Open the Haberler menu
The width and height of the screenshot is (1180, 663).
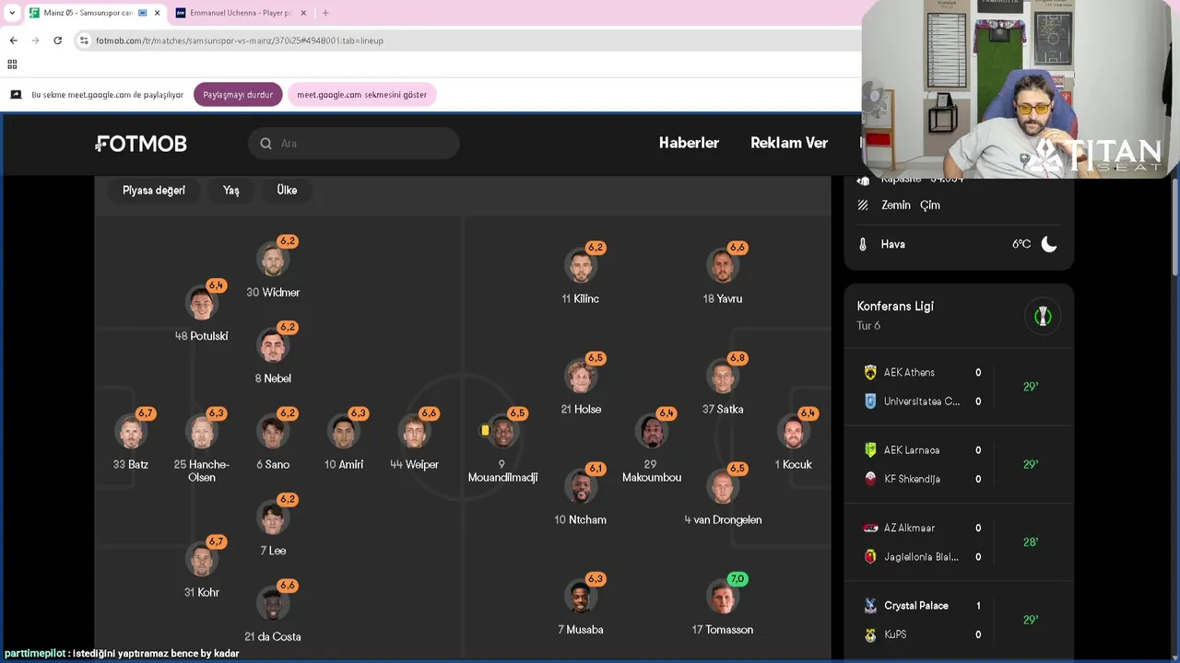(x=689, y=143)
